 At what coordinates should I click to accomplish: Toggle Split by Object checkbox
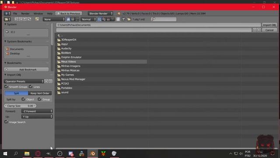pos(23,99)
